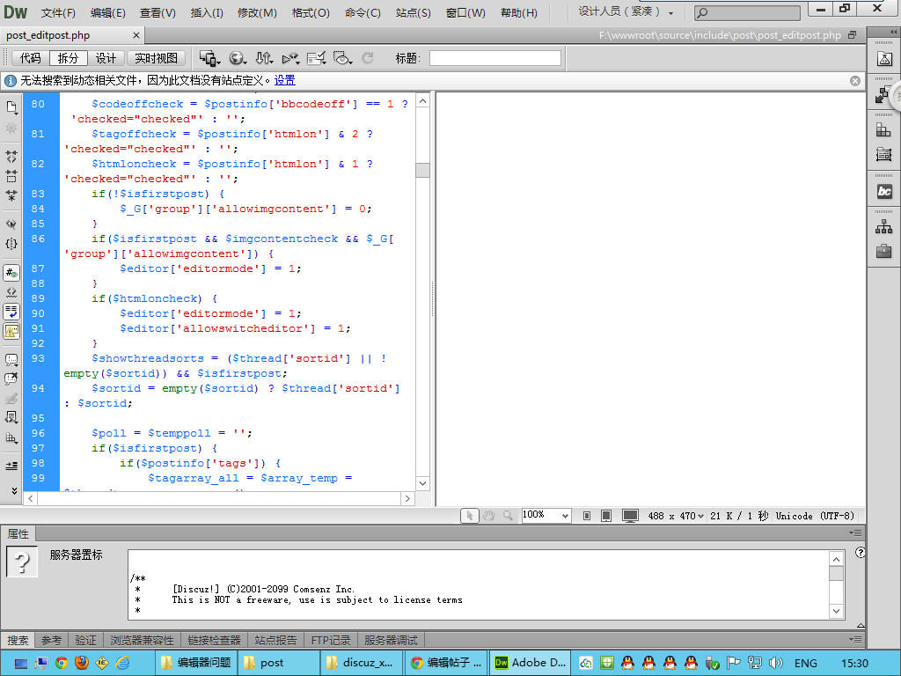Image resolution: width=901 pixels, height=676 pixels.
Task: Switch to mobile size preview icon
Action: pos(587,516)
